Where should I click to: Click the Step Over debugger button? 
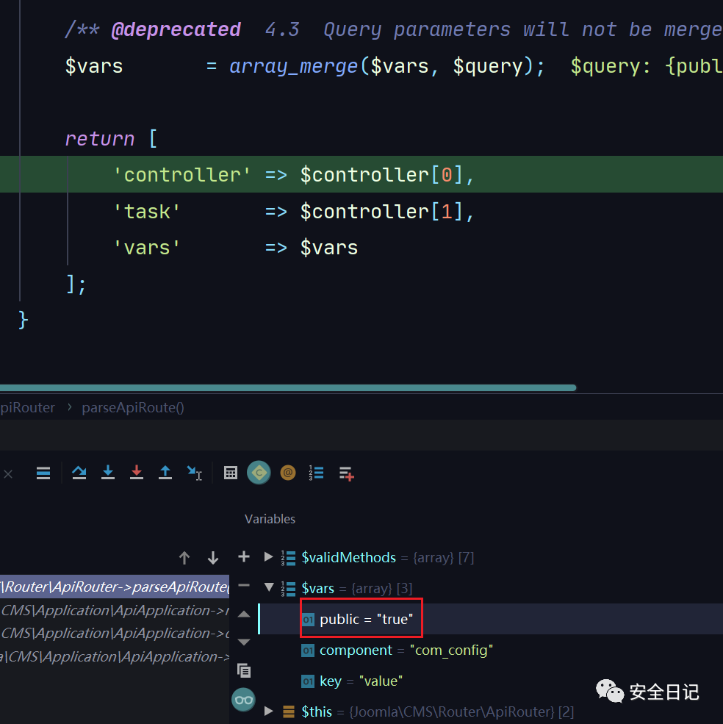(x=79, y=473)
